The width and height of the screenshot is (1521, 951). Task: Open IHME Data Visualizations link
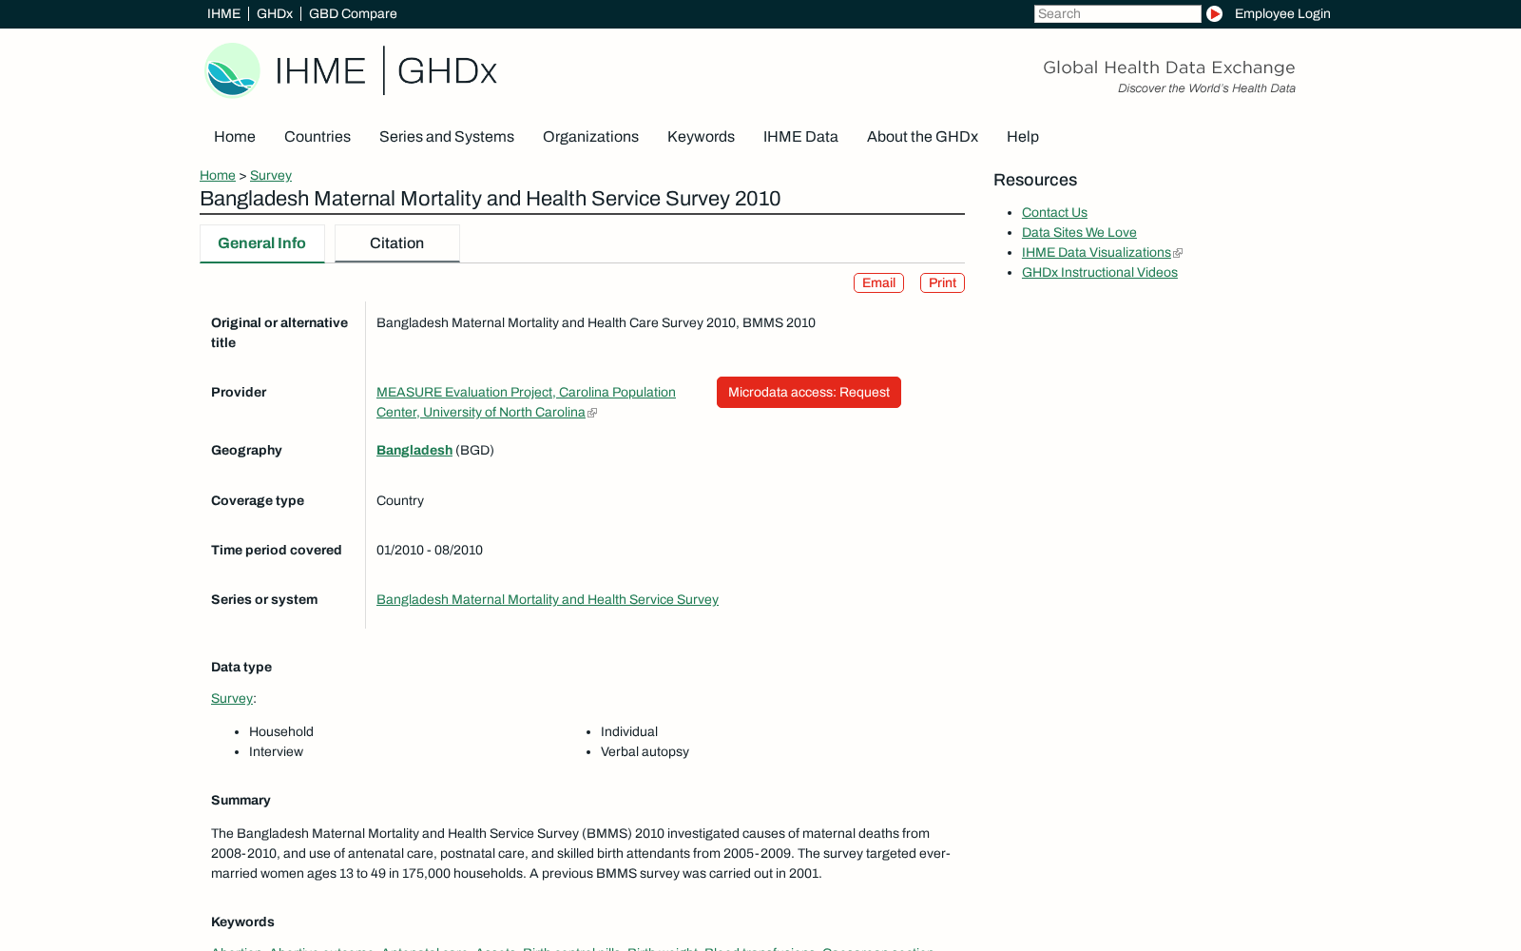1096,252
